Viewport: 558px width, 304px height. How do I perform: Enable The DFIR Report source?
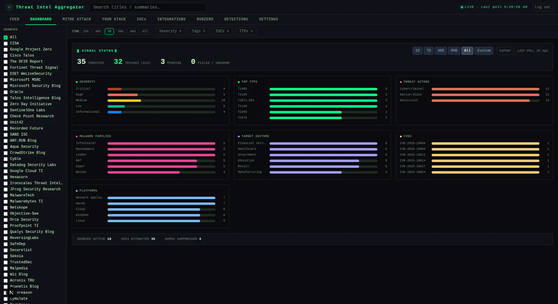pyautogui.click(x=6, y=62)
